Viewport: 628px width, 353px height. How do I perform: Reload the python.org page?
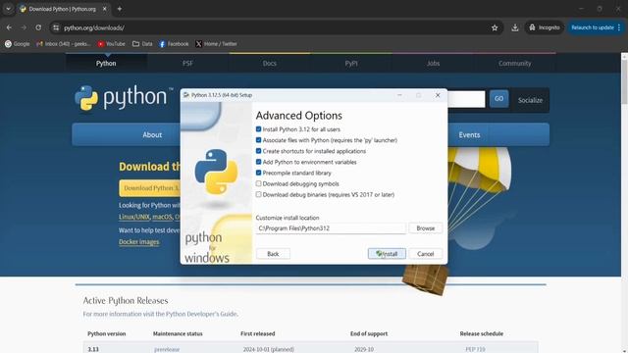point(38,27)
